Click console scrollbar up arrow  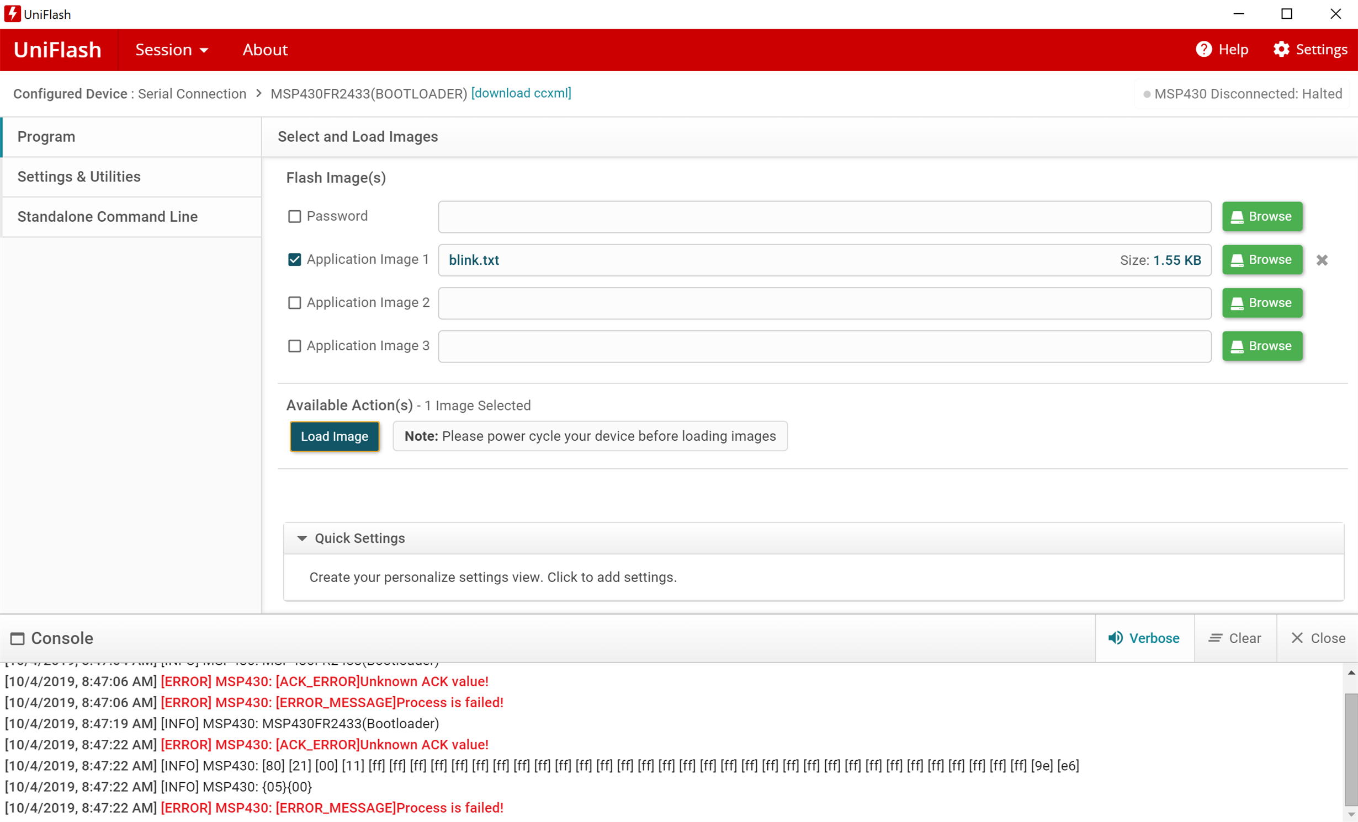tap(1351, 672)
